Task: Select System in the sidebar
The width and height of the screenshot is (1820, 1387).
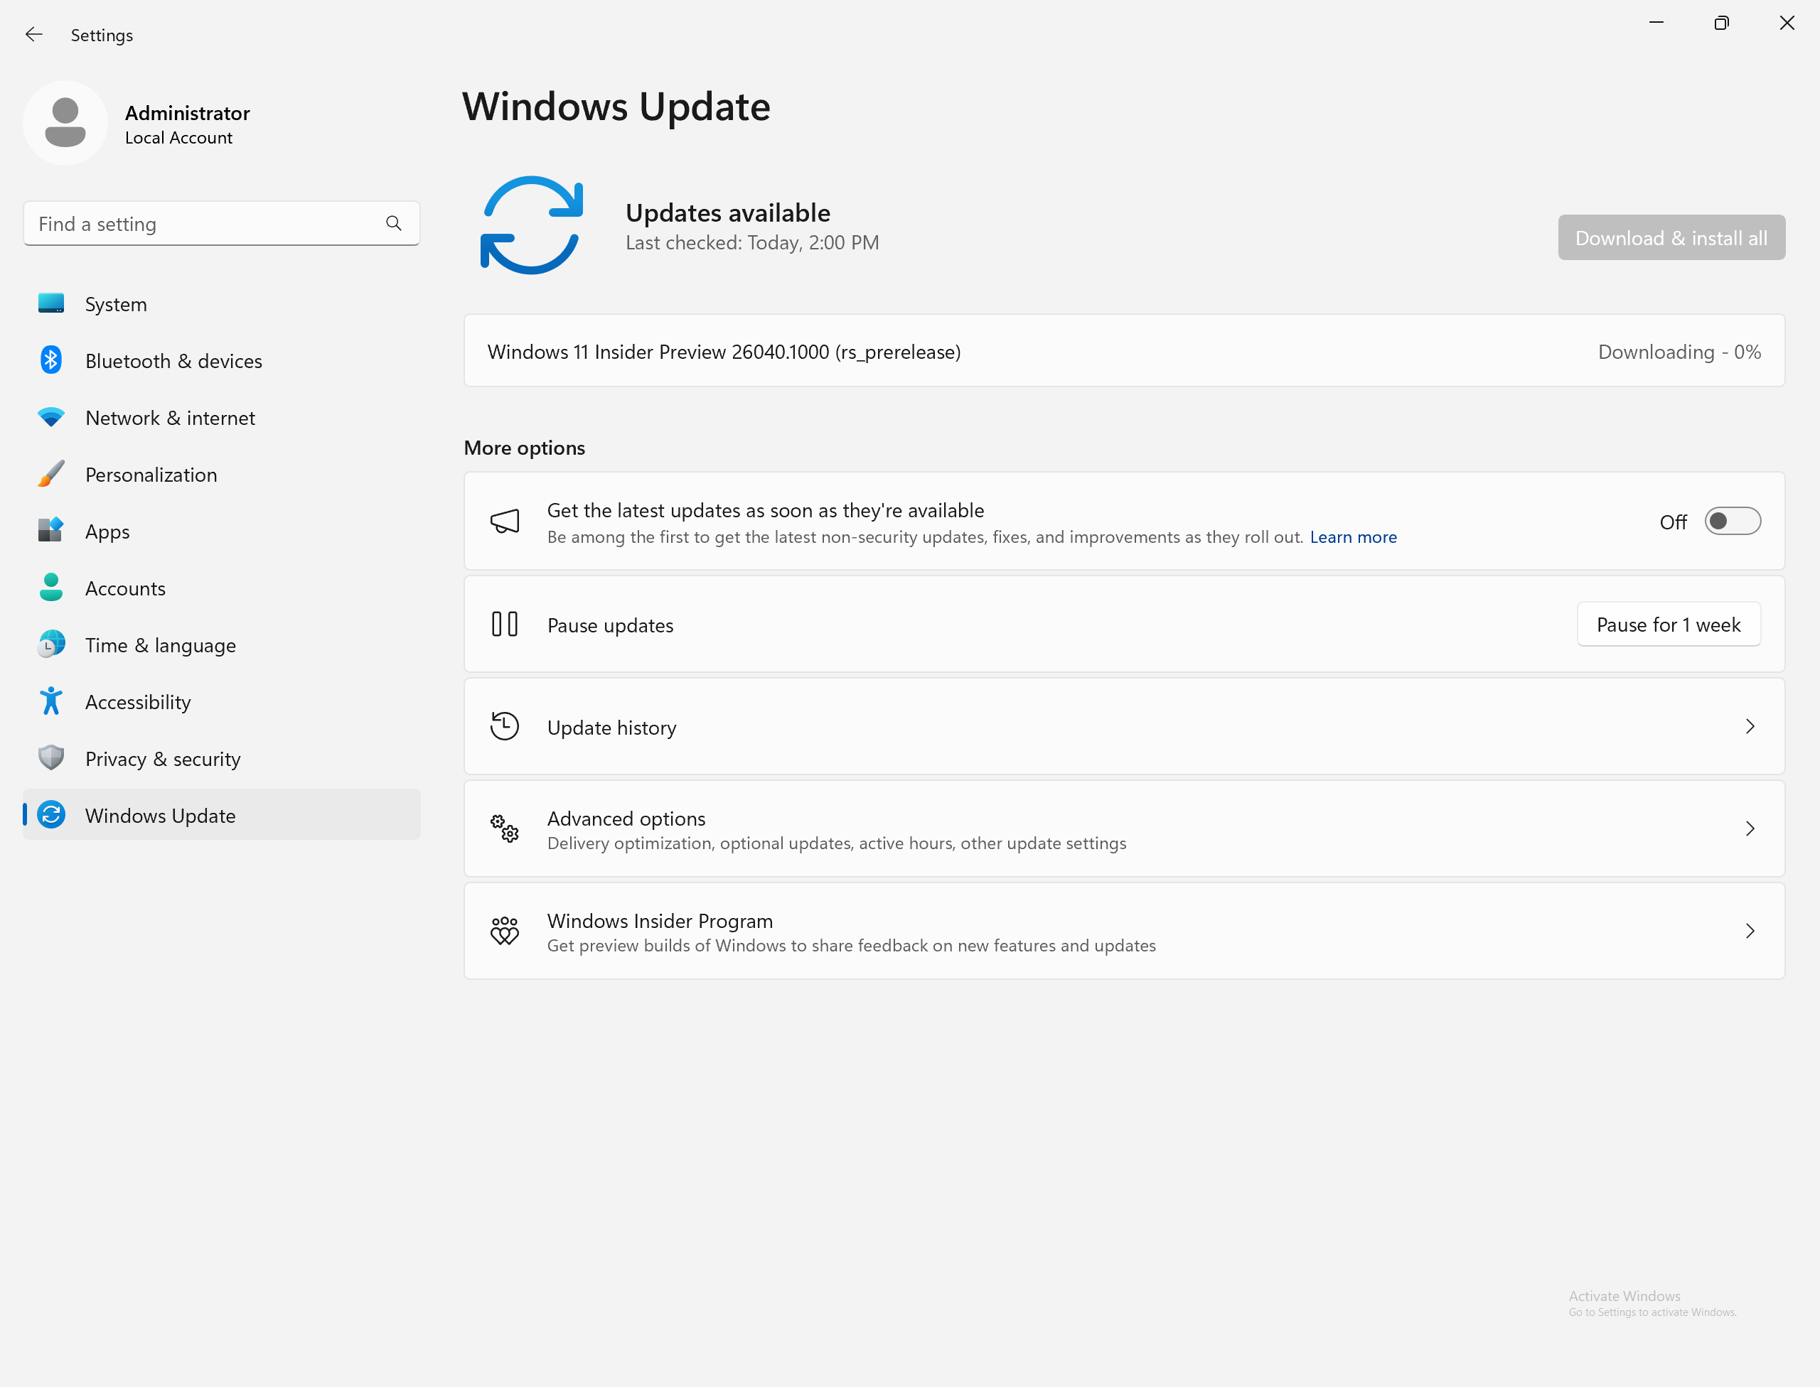Action: click(116, 305)
